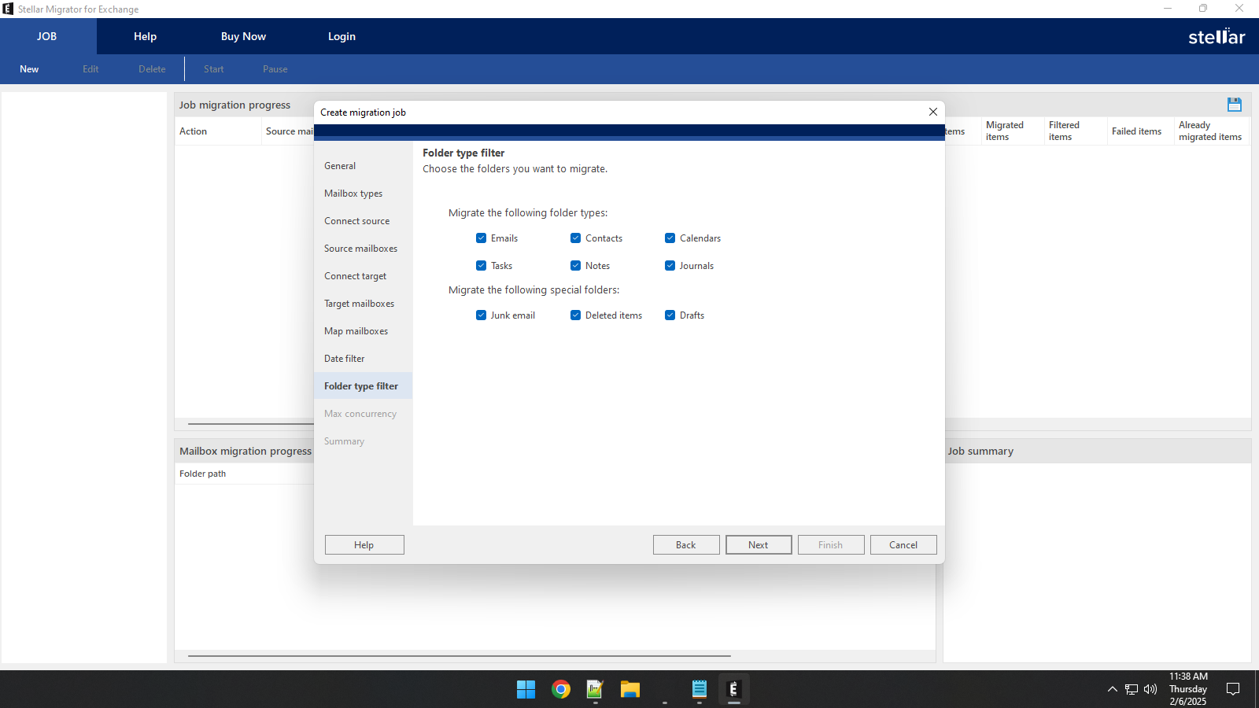
Task: Click the save icon in Job migration progress
Action: [1234, 104]
